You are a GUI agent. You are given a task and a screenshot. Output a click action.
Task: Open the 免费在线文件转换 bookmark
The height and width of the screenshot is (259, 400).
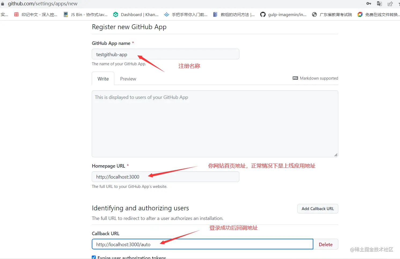tap(379, 14)
